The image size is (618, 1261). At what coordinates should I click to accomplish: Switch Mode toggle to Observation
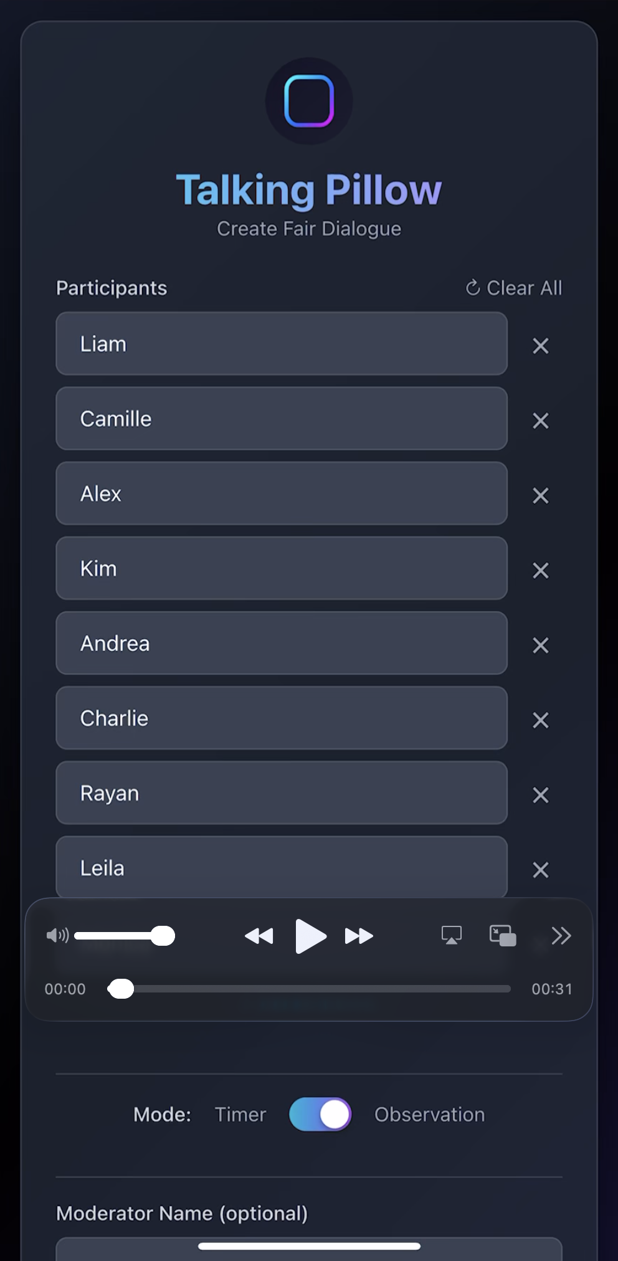[320, 1114]
